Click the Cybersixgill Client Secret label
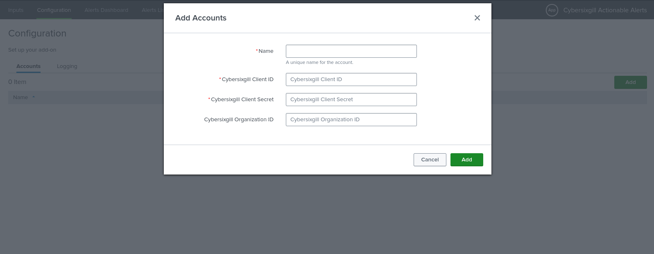654x254 pixels. (x=242, y=100)
